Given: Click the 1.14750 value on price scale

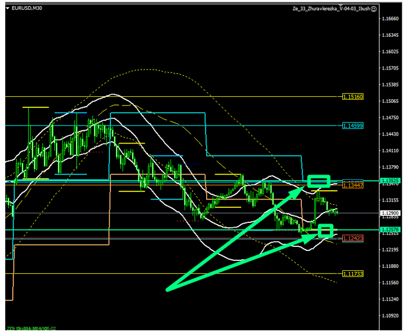Looking at the screenshot, I should tap(390, 118).
